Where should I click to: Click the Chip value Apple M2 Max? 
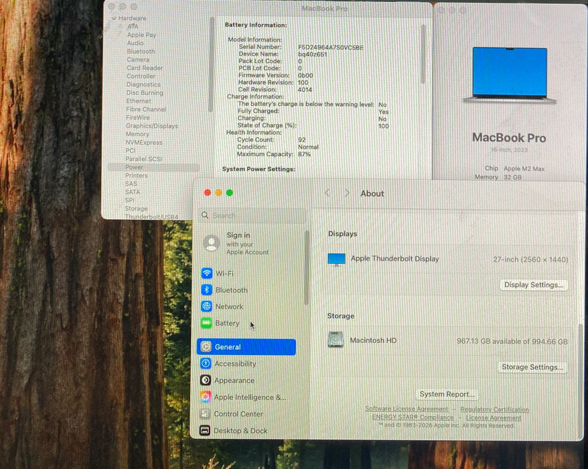point(524,168)
